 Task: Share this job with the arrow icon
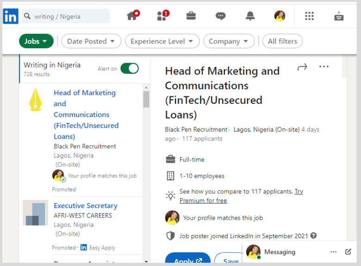(x=302, y=67)
